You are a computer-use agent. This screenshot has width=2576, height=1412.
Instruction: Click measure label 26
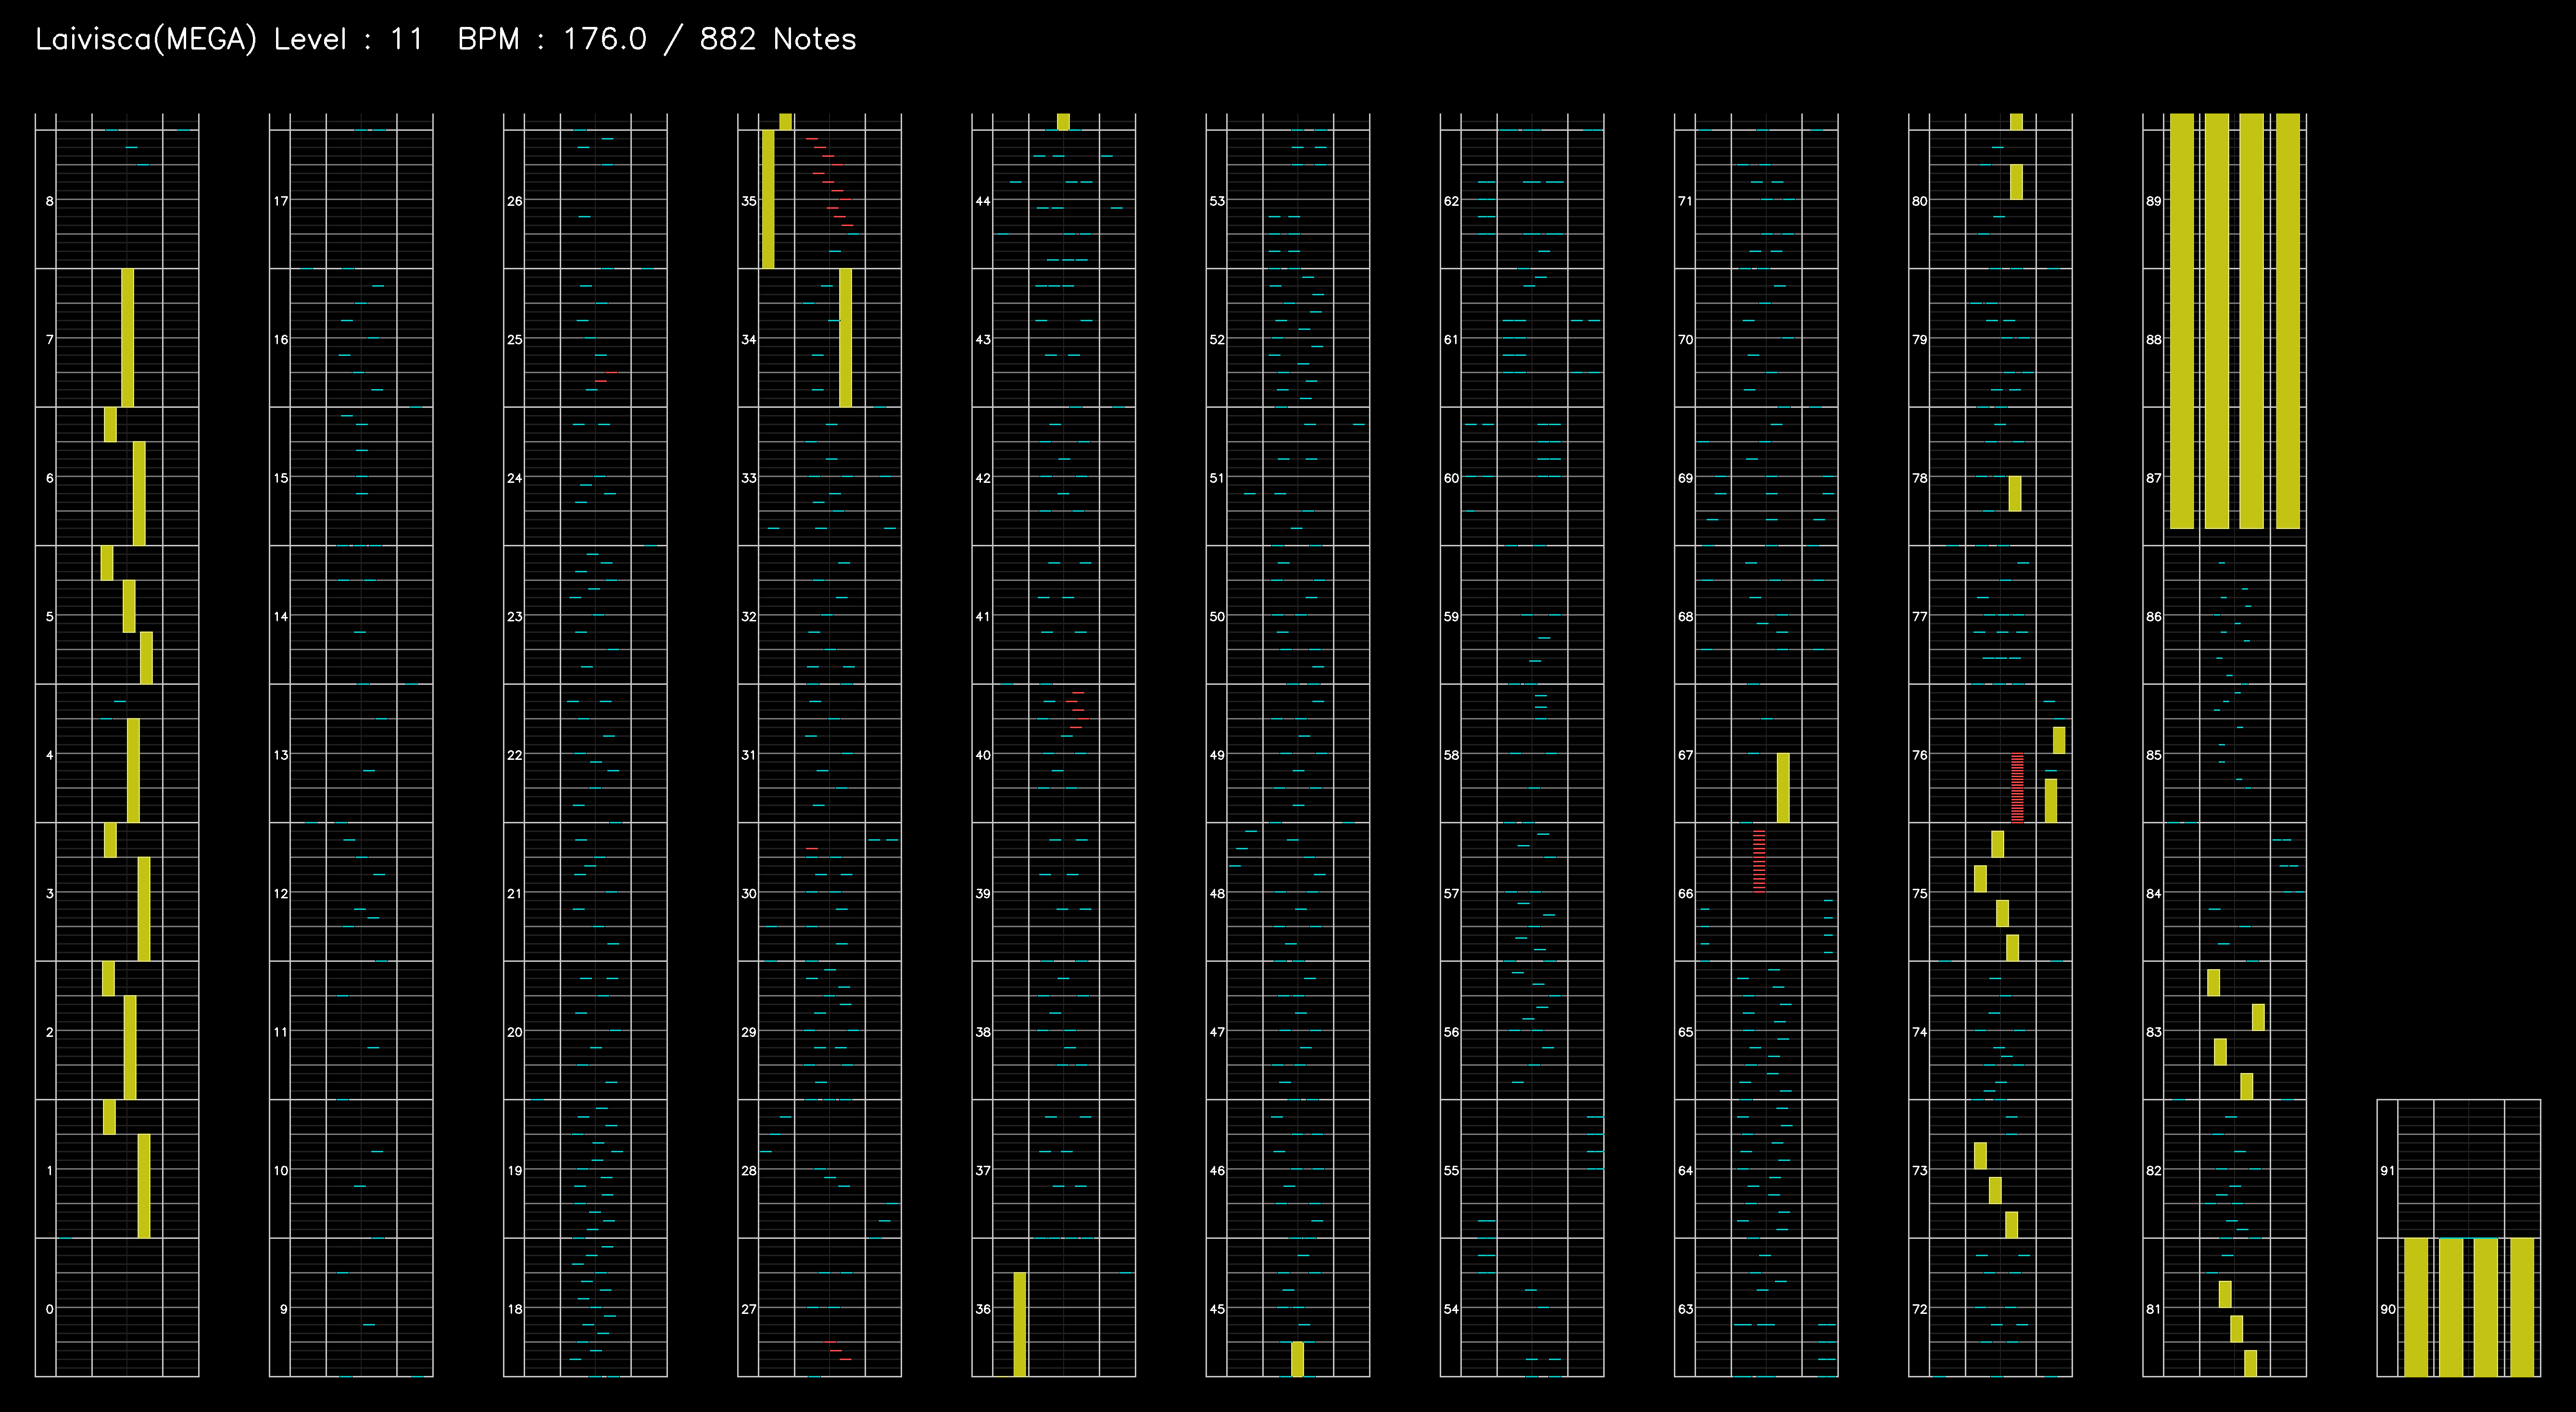515,201
